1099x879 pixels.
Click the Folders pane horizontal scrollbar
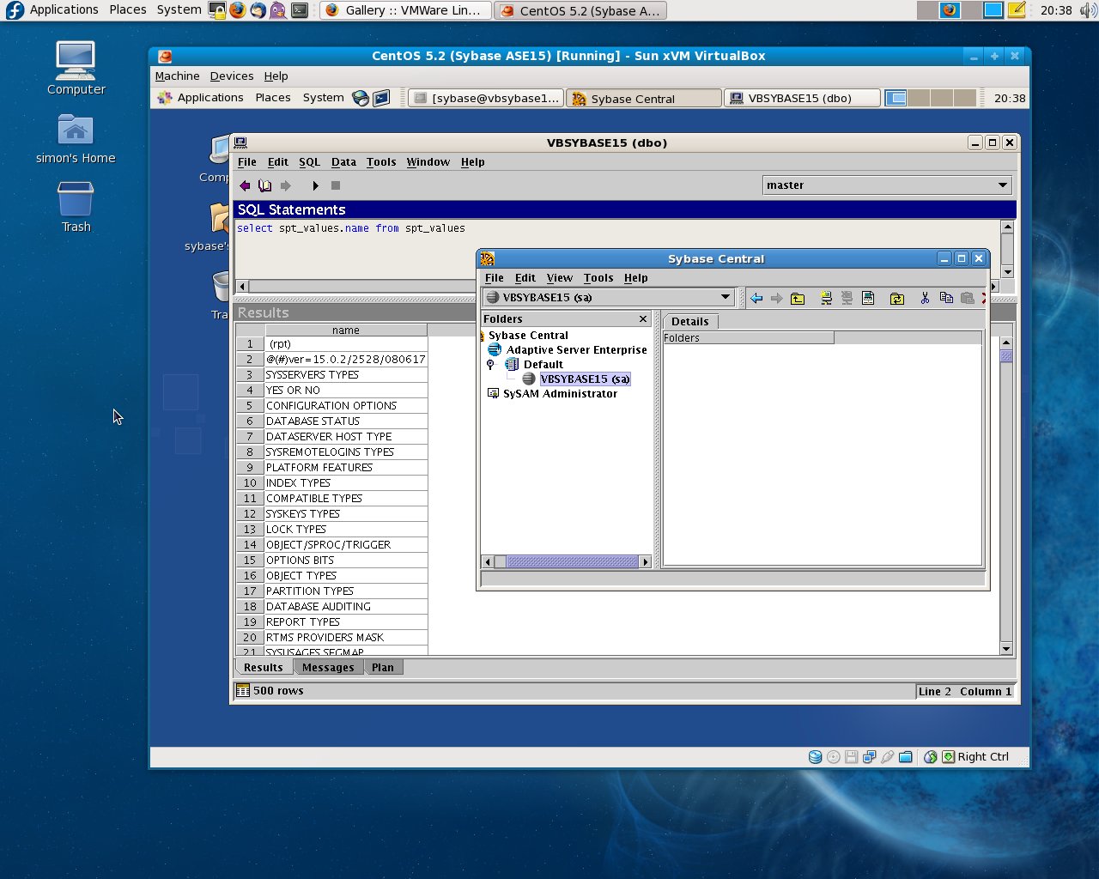click(x=567, y=562)
